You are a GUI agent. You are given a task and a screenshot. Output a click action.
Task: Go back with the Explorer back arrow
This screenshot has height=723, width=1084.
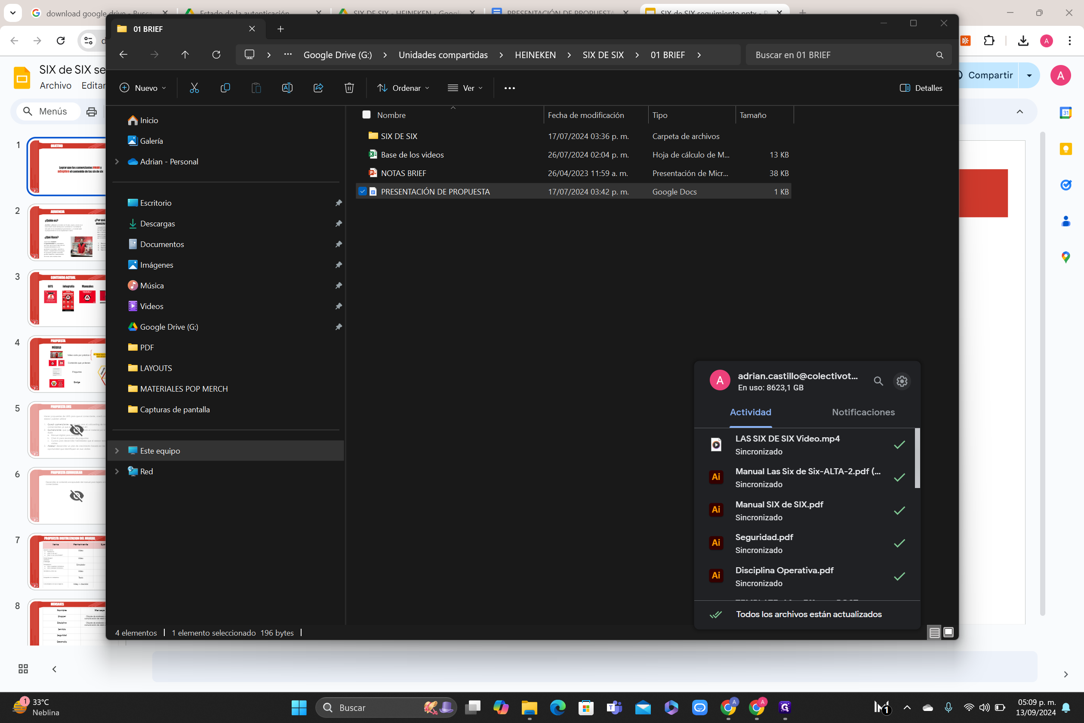pos(123,54)
